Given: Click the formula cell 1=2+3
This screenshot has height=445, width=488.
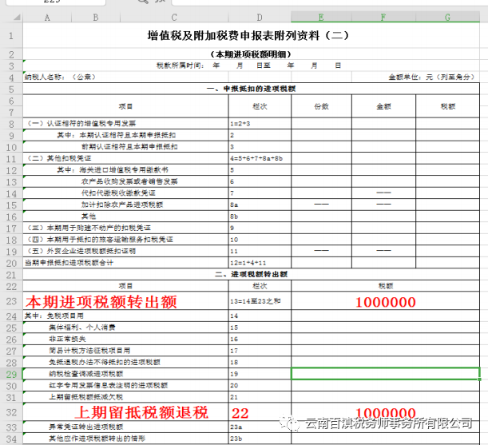Looking at the screenshot, I should point(260,124).
